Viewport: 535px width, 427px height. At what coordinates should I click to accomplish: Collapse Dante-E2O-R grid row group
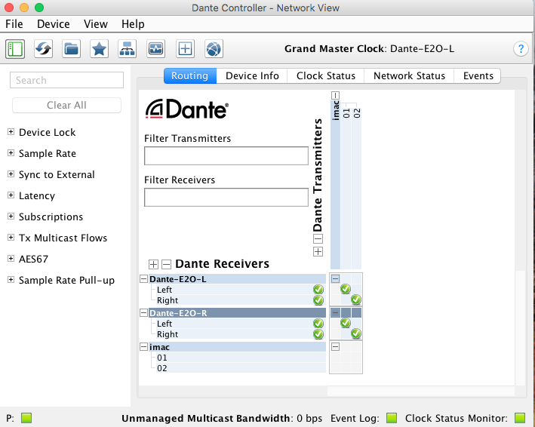pyautogui.click(x=335, y=312)
